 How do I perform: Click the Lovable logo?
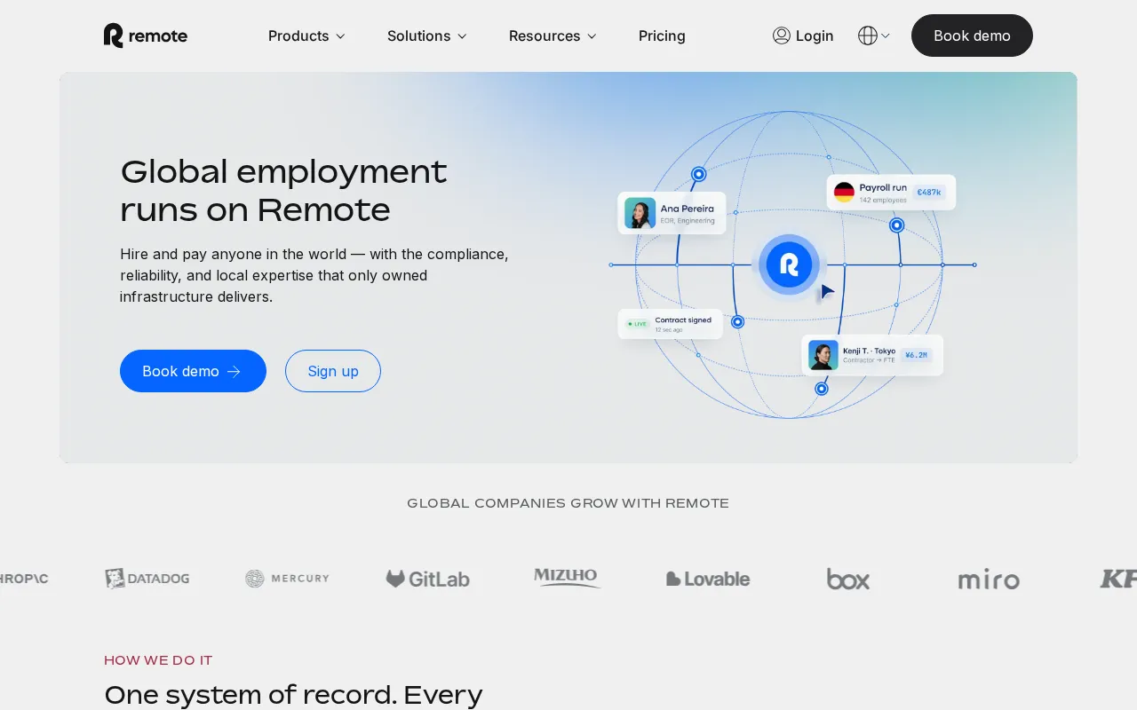click(x=708, y=579)
